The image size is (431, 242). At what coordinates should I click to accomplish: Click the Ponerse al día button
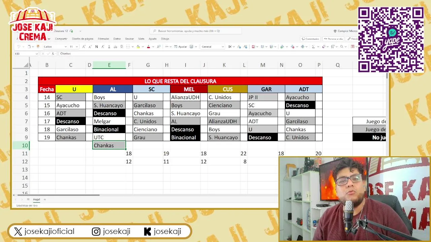pyautogui.click(x=333, y=39)
